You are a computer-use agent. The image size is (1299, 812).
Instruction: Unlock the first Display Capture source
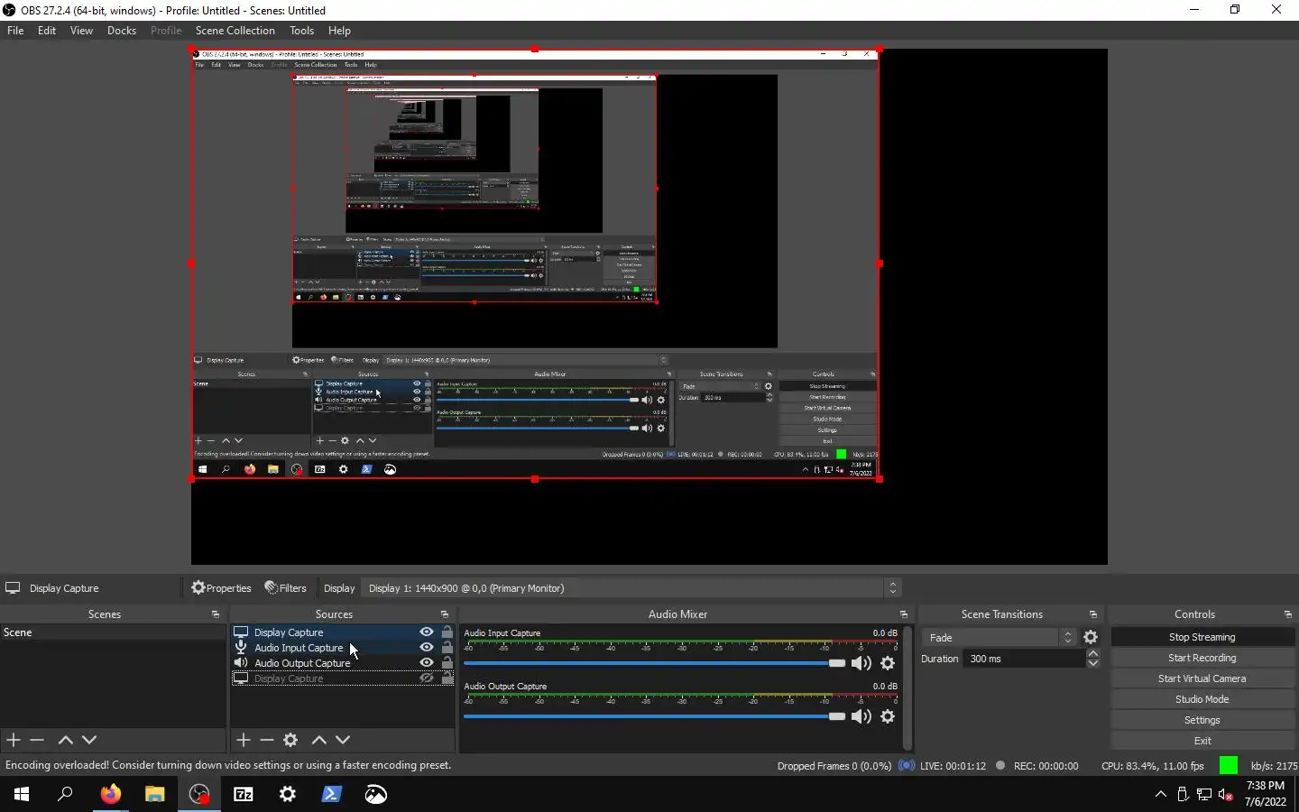[447, 632]
